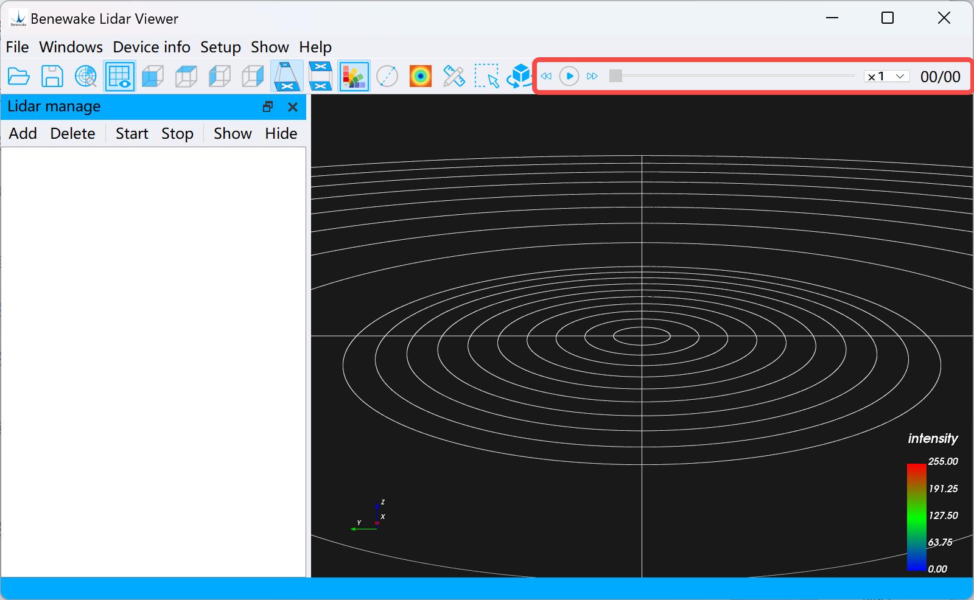Click the save floppy disk icon
Image resolution: width=974 pixels, height=600 pixels.
point(52,77)
